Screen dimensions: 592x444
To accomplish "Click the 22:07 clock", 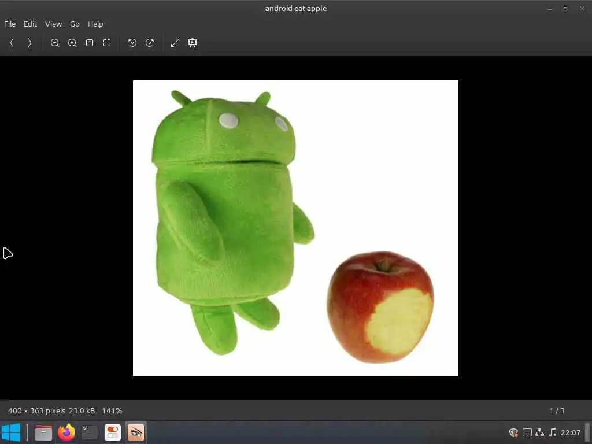I will 571,432.
